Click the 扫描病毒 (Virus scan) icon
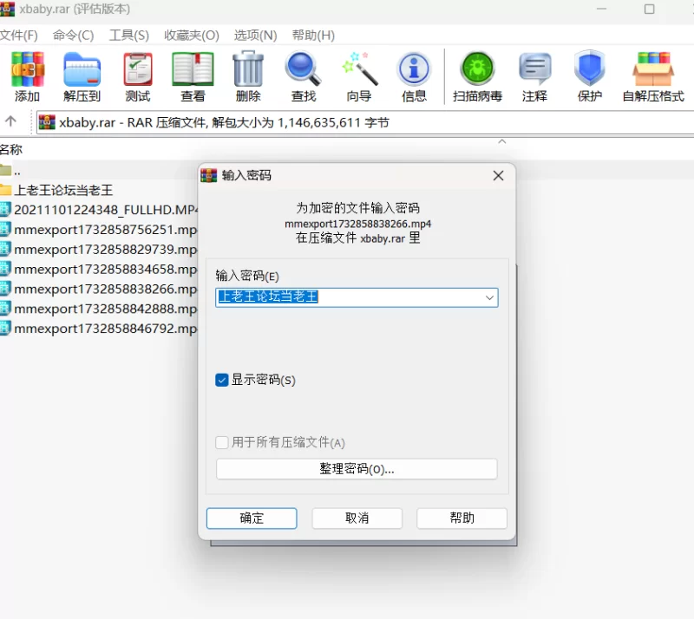 tap(477, 68)
